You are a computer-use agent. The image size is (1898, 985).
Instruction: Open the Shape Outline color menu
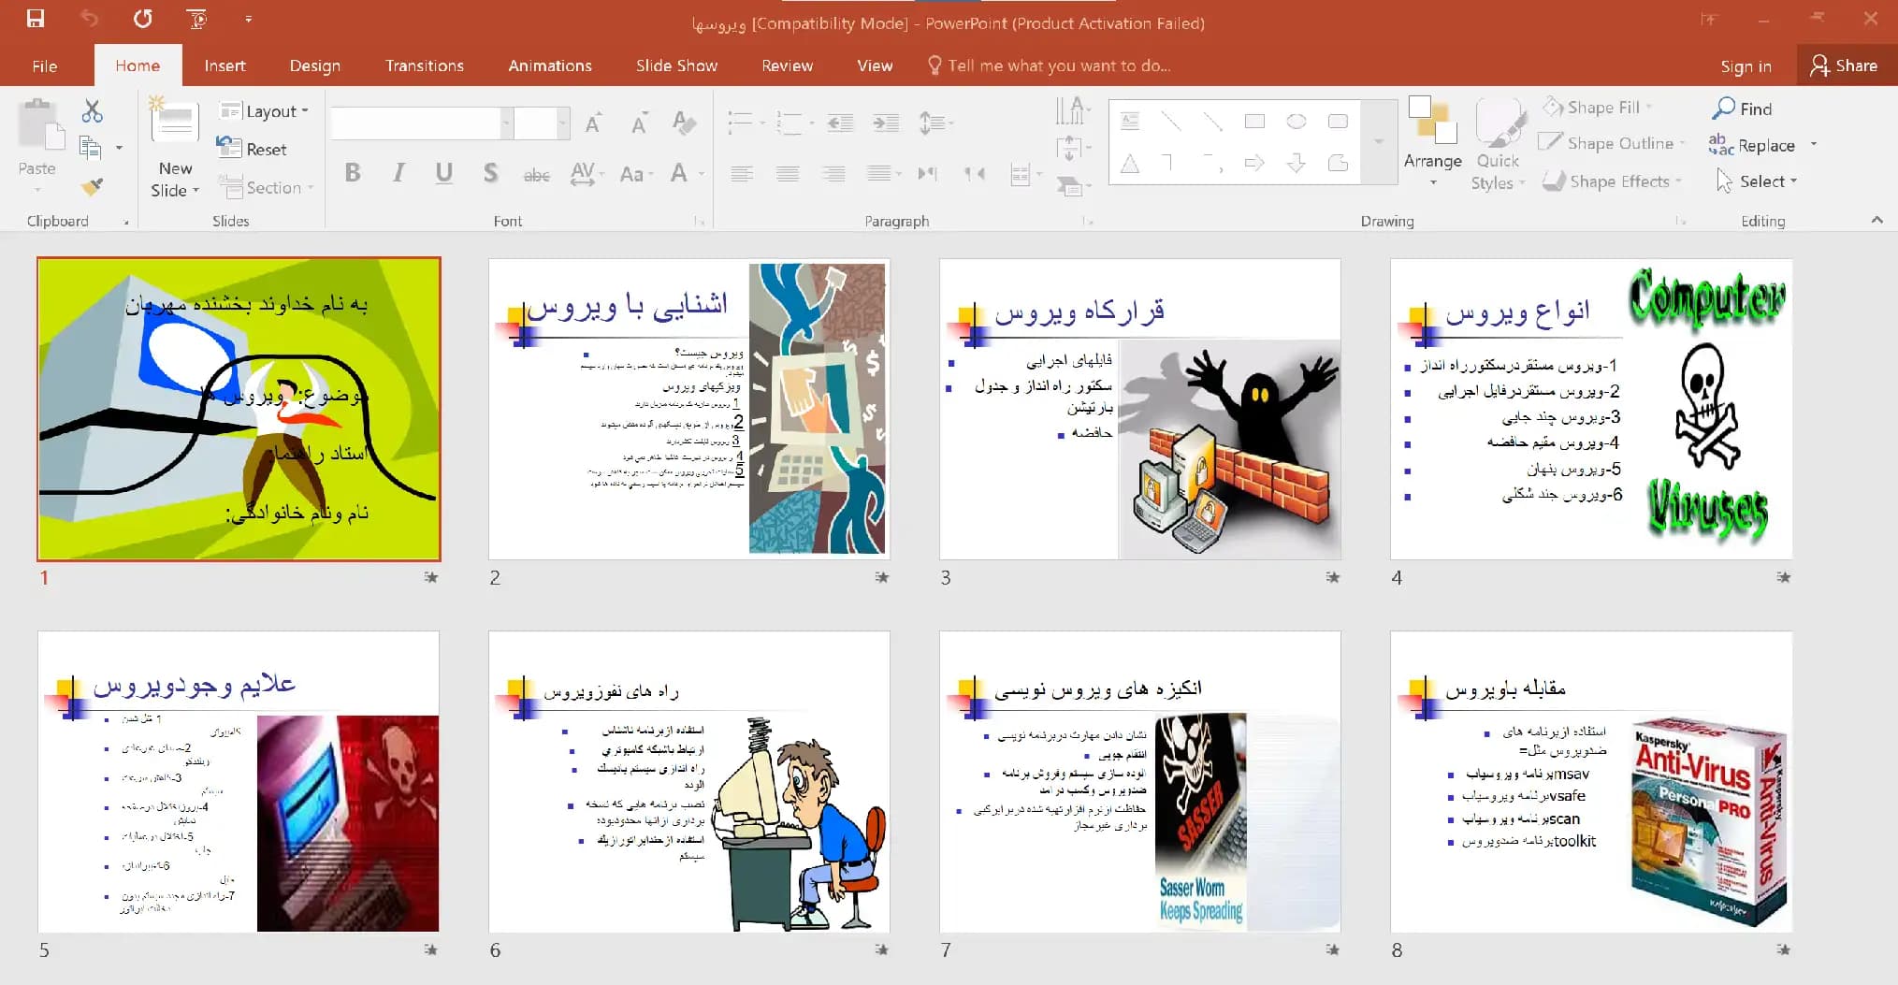1612,143
